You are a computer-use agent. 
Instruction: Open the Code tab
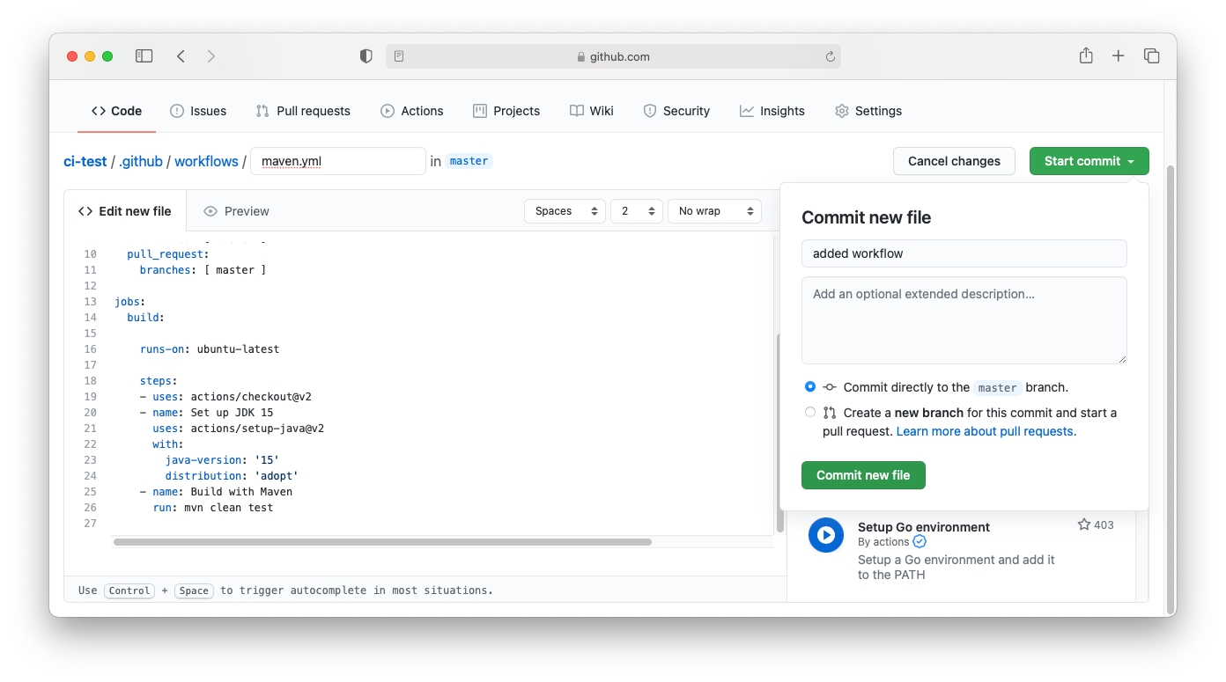click(116, 111)
